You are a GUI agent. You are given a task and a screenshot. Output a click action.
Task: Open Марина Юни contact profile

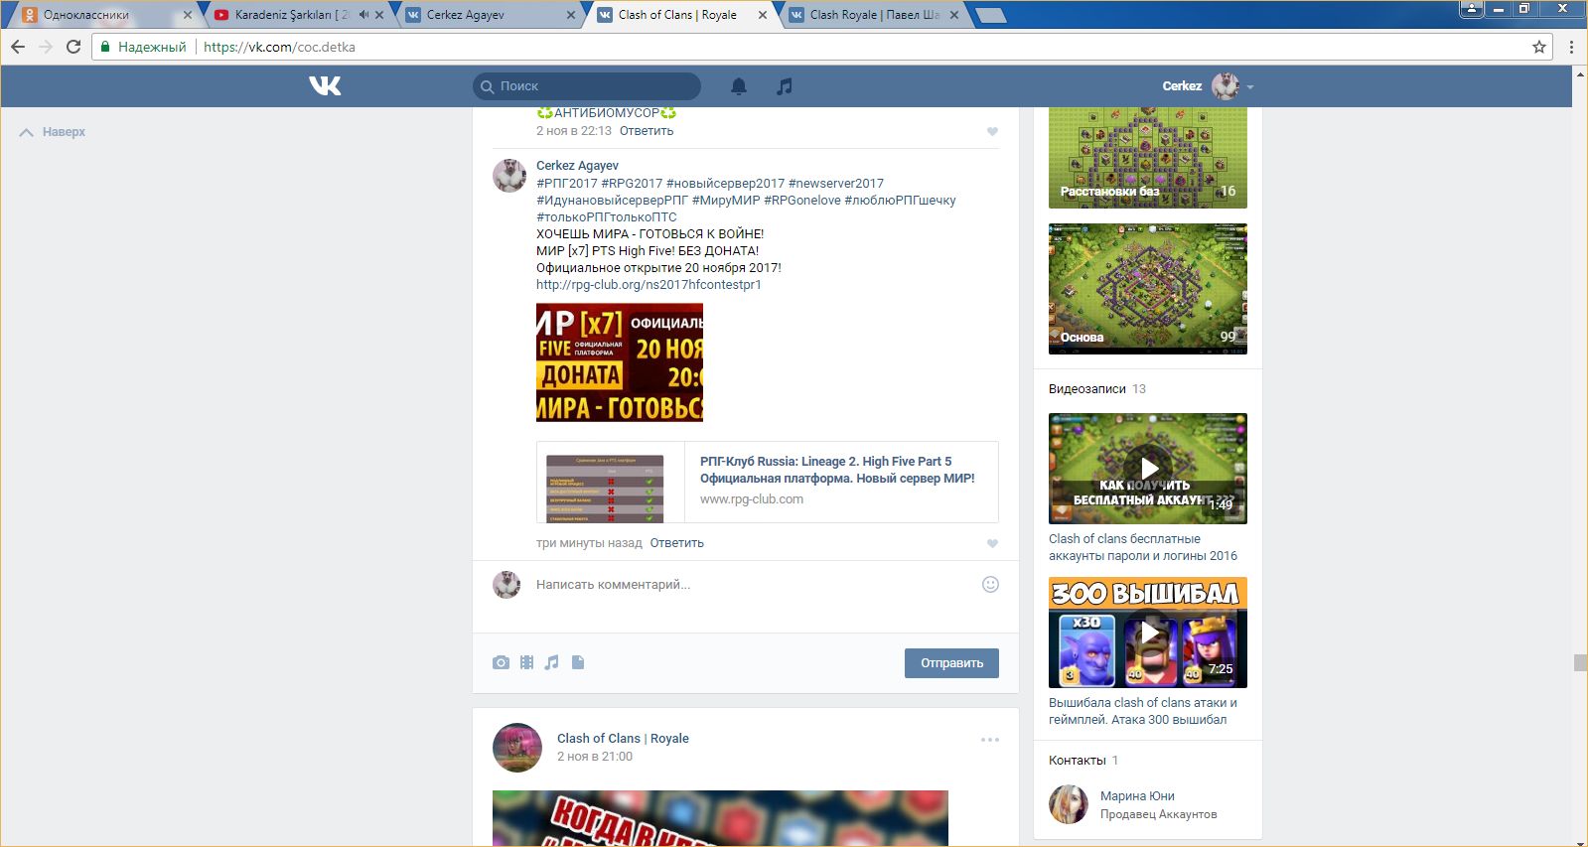[1137, 796]
